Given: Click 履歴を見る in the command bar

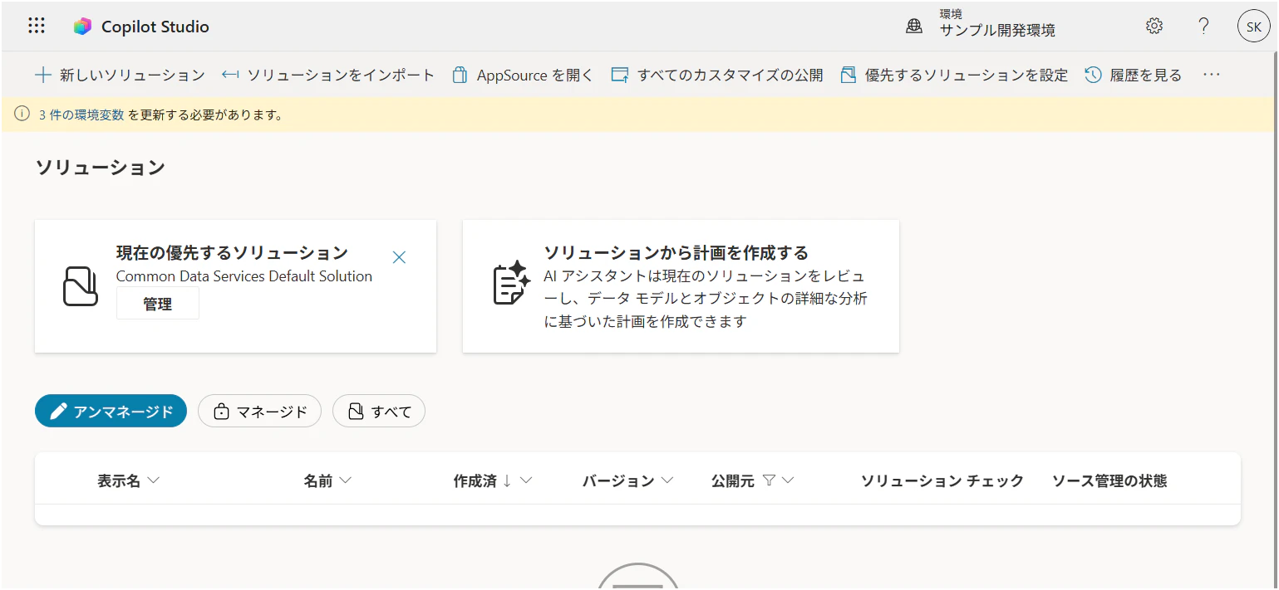Looking at the screenshot, I should coord(1134,75).
